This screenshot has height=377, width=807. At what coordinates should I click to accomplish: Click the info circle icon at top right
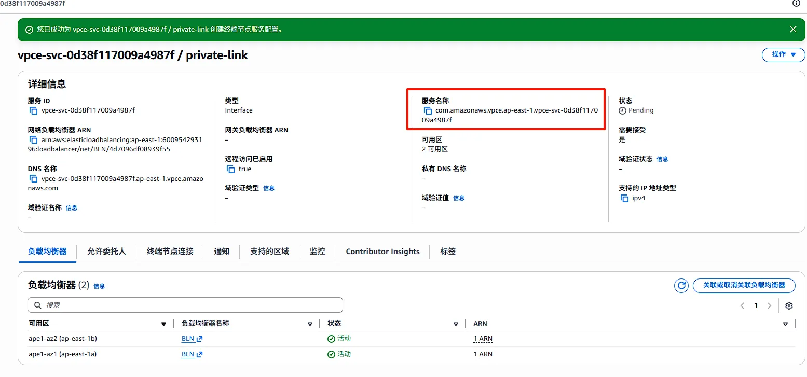tap(796, 3)
